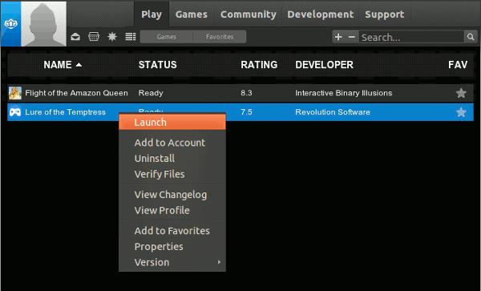Choose Verify Files menu entry
This screenshot has height=291, width=481.
(x=172, y=174)
